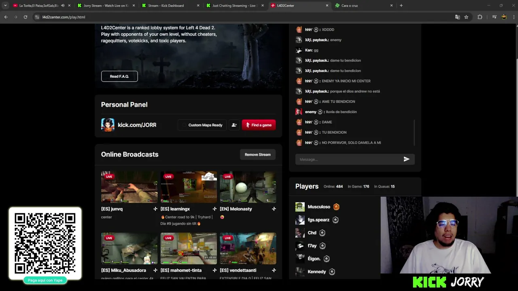This screenshot has height=291, width=518.
Task: Add the mahomet-tinta stream with plus icon
Action: coord(214,270)
